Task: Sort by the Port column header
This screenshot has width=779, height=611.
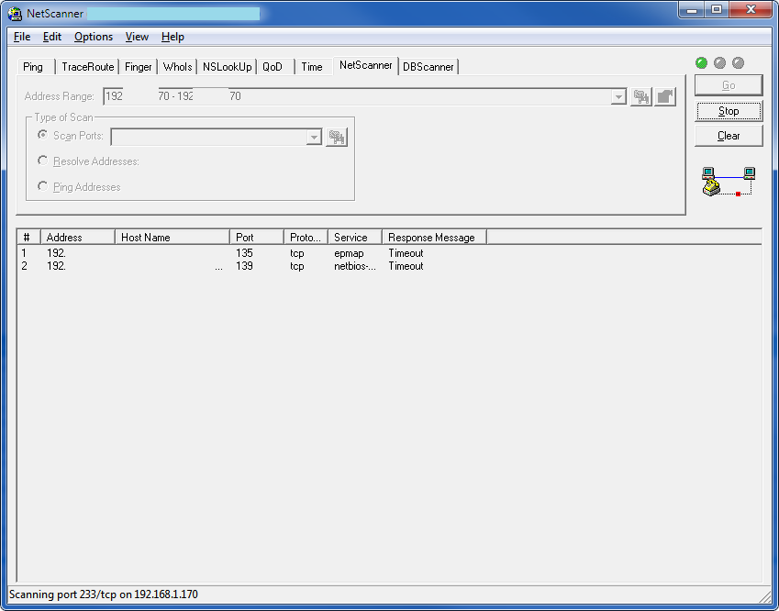Action: pos(257,238)
